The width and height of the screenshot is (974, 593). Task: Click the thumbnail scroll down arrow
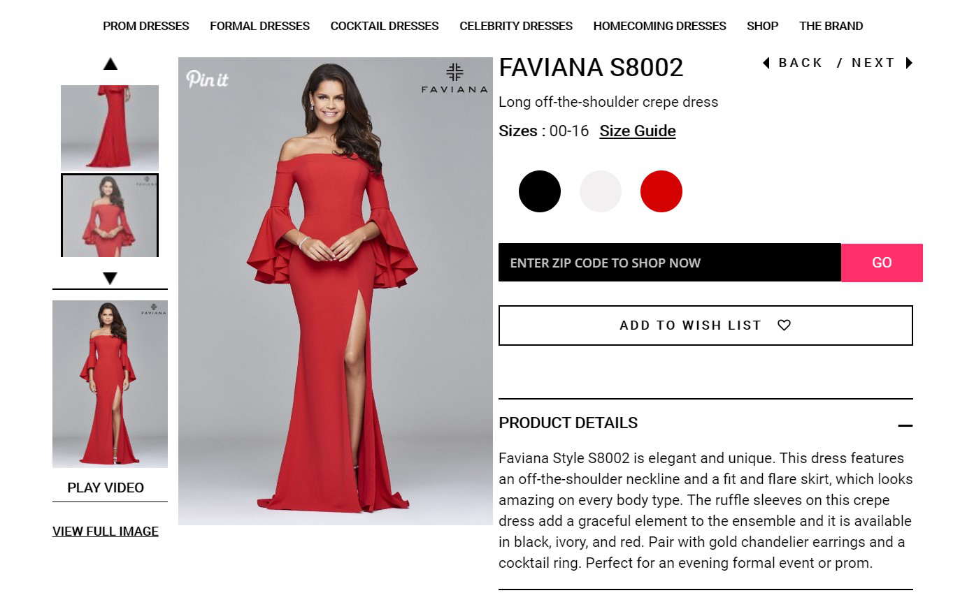[x=110, y=279]
